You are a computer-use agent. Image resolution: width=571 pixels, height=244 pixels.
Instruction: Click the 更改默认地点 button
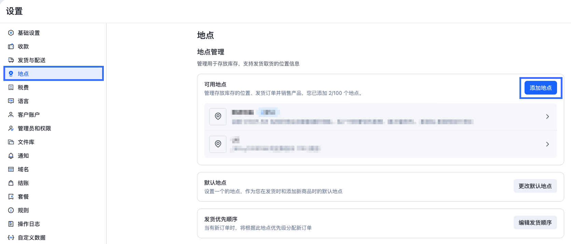[535, 186]
